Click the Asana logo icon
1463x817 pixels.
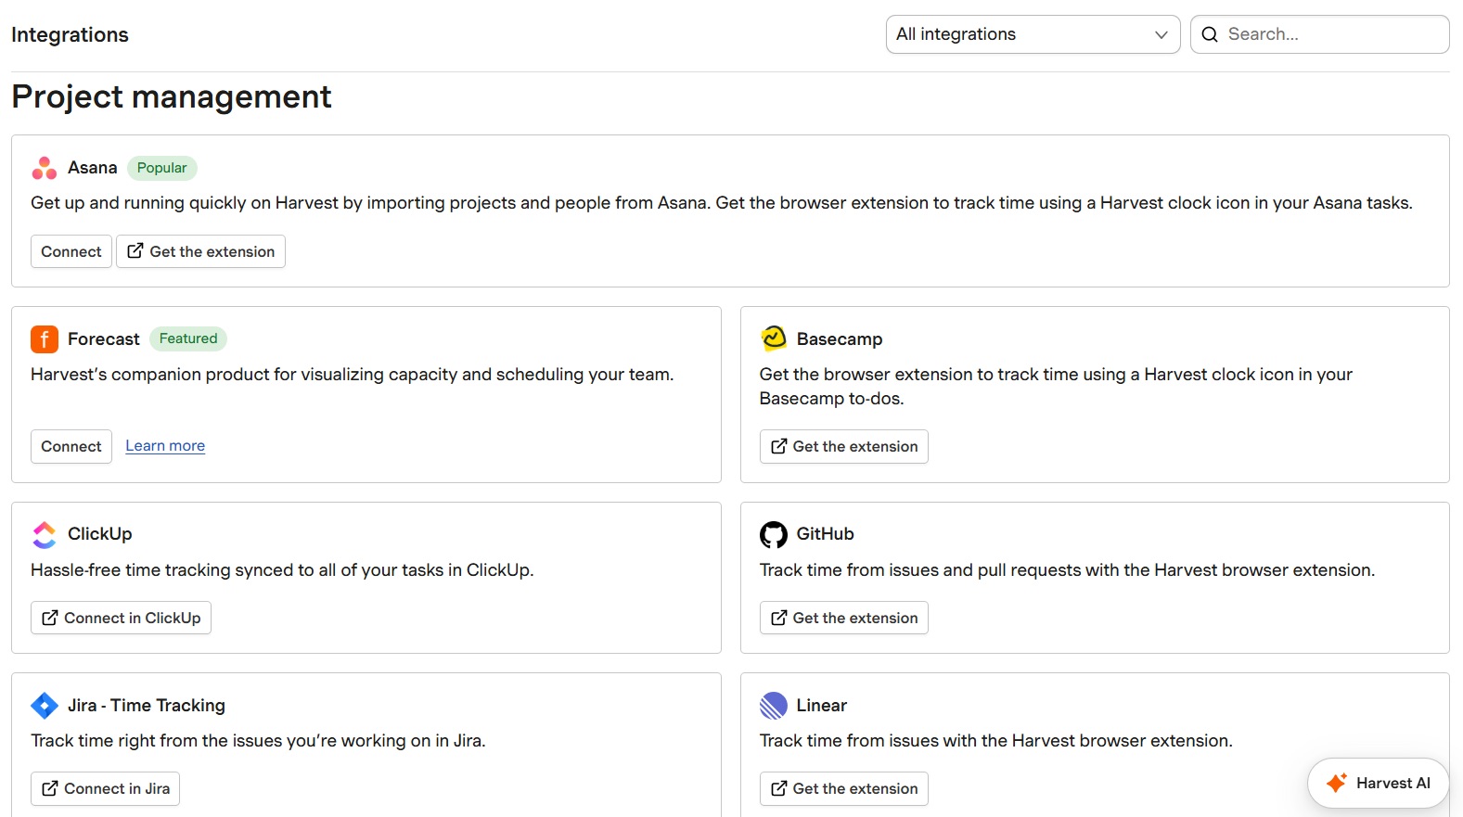point(45,168)
